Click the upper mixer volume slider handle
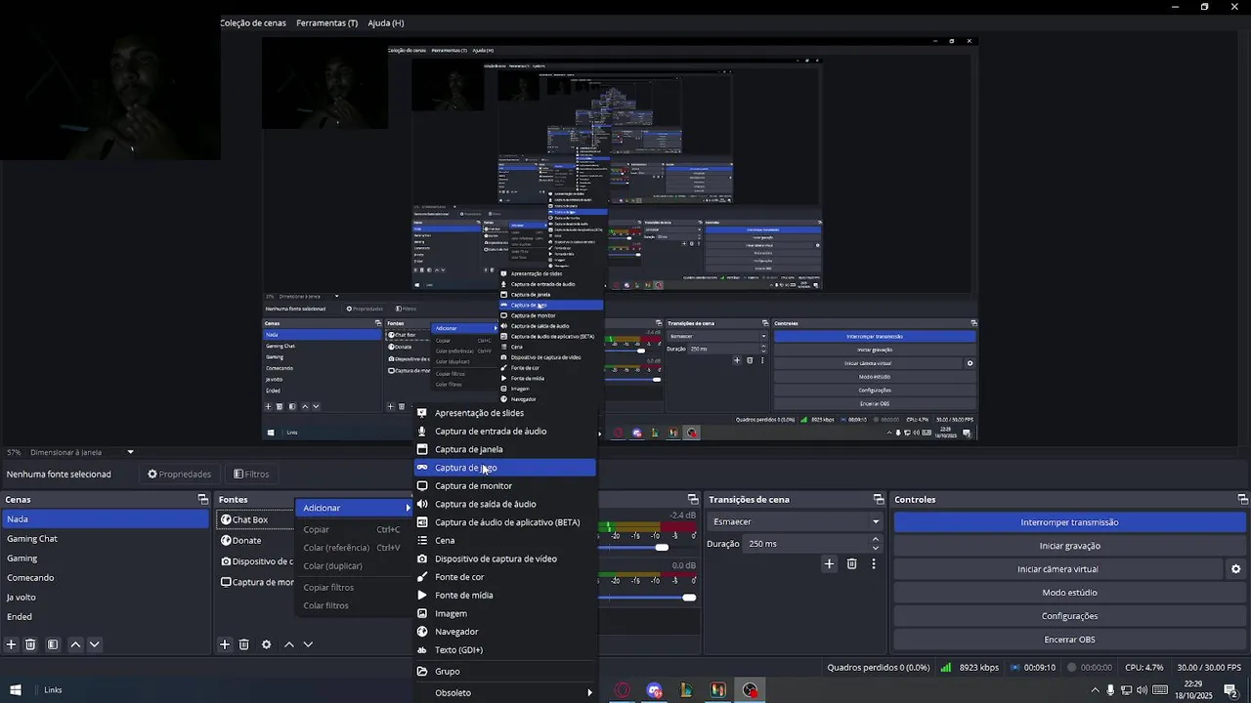The image size is (1251, 703). point(662,548)
